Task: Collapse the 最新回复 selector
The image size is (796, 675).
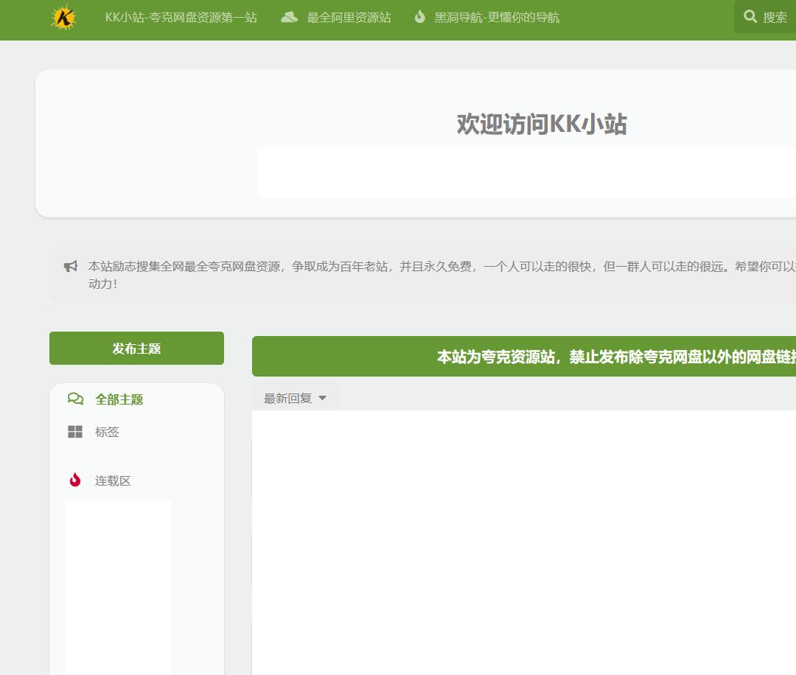Action: pos(293,398)
